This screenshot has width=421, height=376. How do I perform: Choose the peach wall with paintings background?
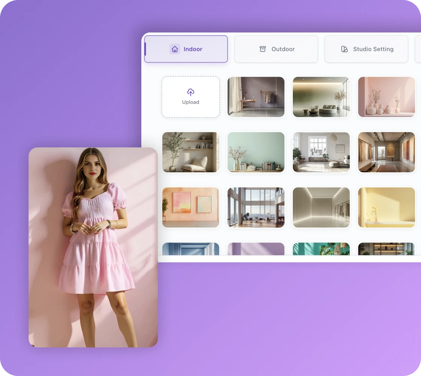[191, 207]
